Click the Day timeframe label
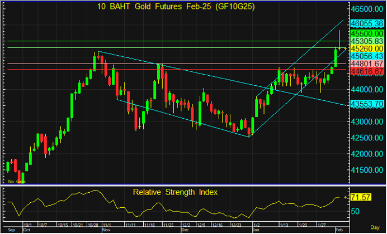 375,228
